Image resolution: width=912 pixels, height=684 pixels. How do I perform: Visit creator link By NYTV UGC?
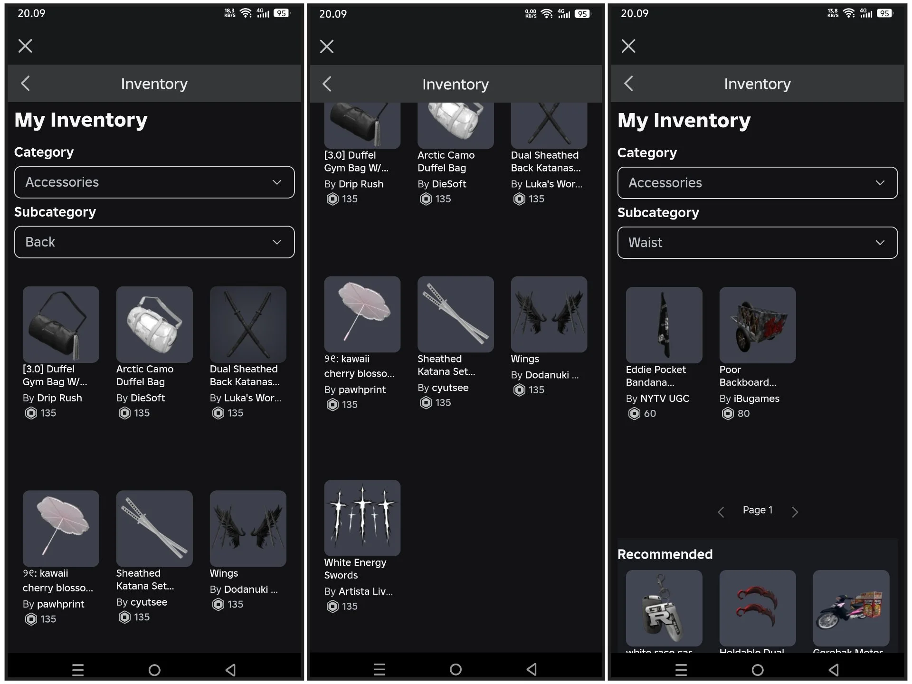coord(657,399)
